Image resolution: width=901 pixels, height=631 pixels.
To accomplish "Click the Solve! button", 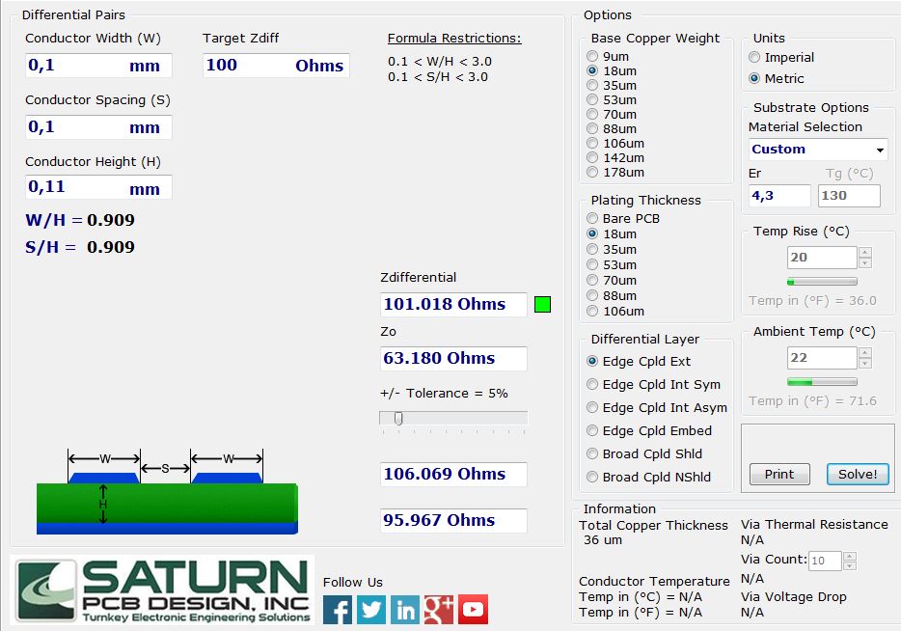I will (x=858, y=474).
